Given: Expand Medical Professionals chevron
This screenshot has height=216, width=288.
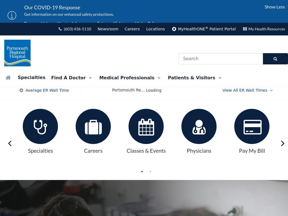Looking at the screenshot, I should click(x=159, y=78).
